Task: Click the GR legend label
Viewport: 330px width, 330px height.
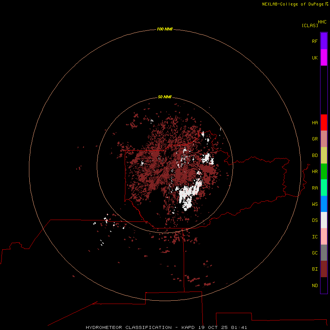Action: click(315, 139)
